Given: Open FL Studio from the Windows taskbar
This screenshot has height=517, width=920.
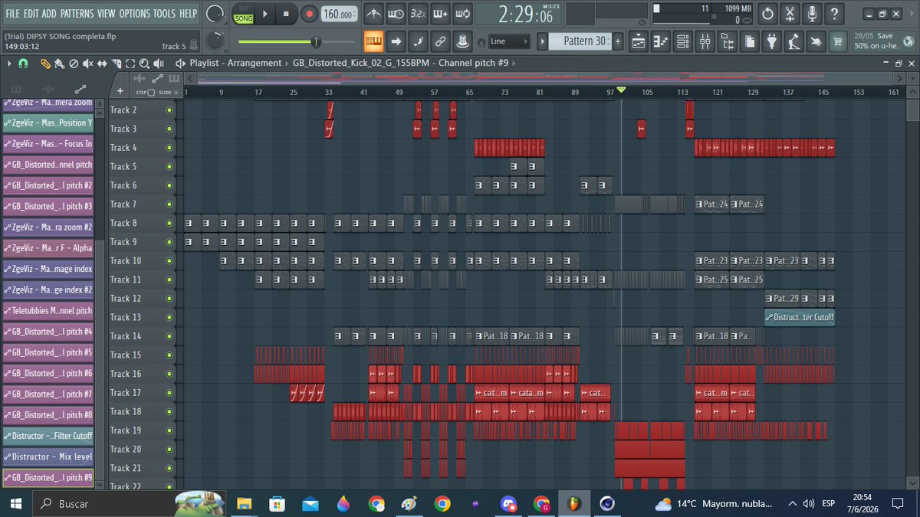Looking at the screenshot, I should [573, 503].
